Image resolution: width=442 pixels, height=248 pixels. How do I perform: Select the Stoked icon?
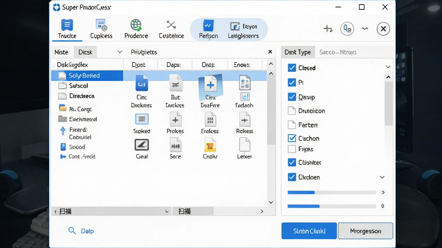tap(142, 124)
